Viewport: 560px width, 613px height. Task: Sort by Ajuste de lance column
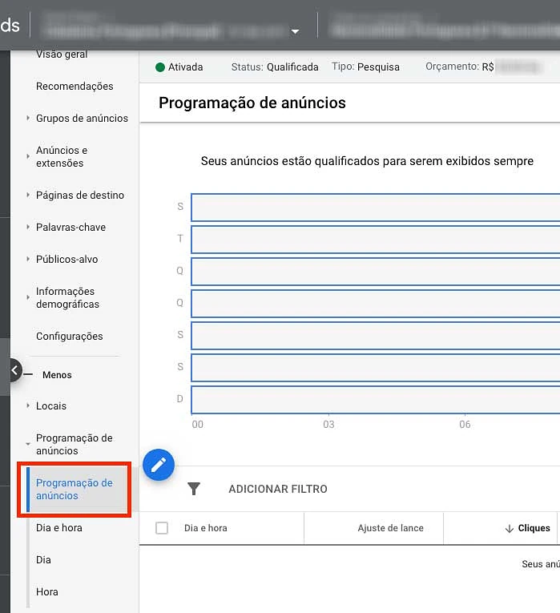point(390,528)
